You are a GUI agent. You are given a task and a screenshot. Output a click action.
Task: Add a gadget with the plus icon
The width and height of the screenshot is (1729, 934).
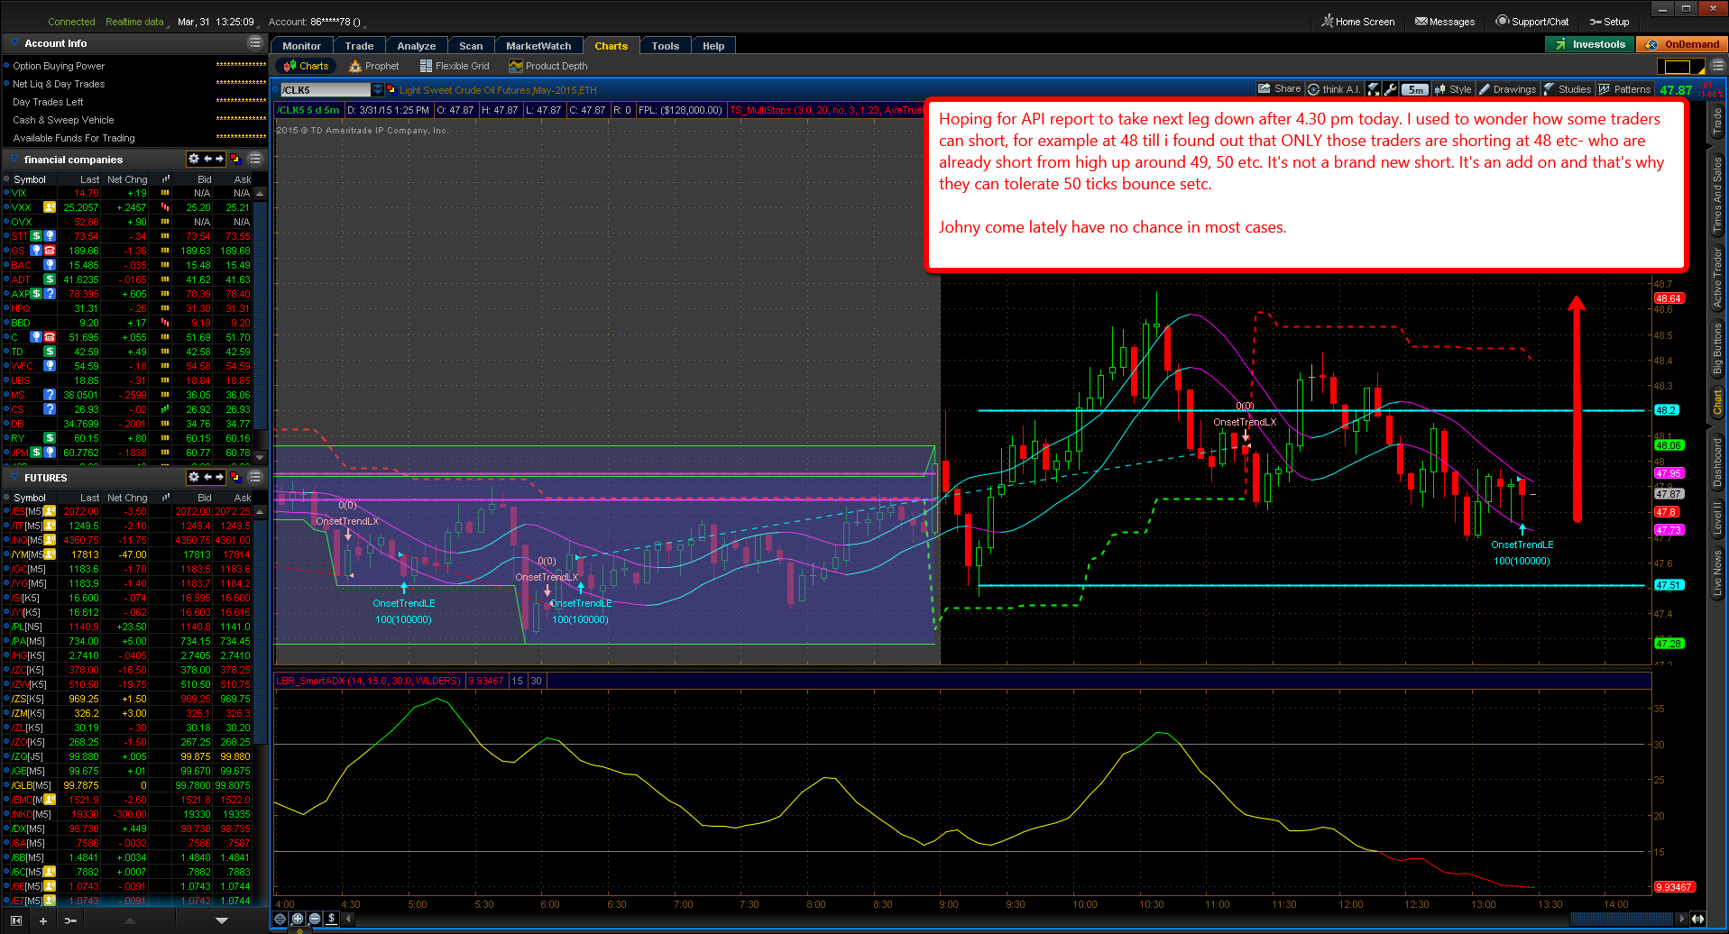[x=42, y=920]
